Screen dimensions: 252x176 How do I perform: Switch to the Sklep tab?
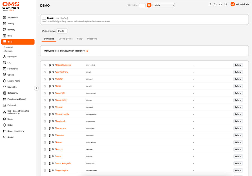click(80, 39)
